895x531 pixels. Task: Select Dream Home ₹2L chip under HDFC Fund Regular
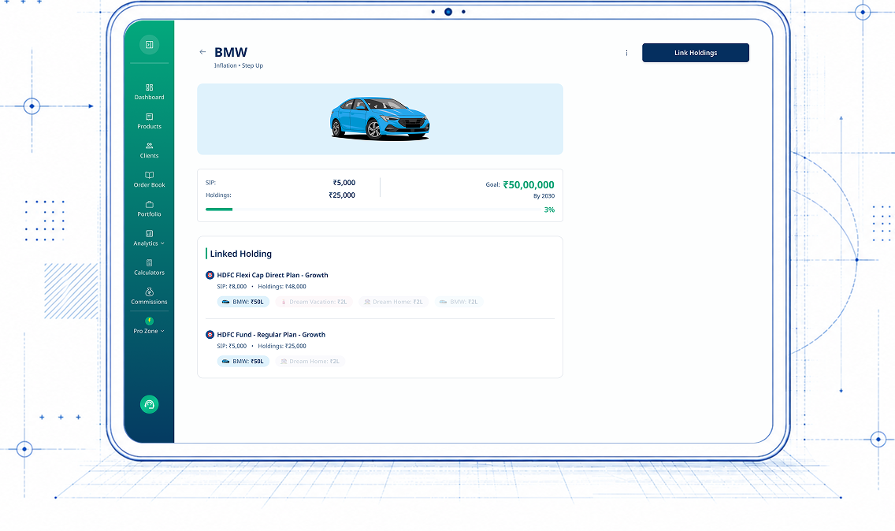click(310, 361)
